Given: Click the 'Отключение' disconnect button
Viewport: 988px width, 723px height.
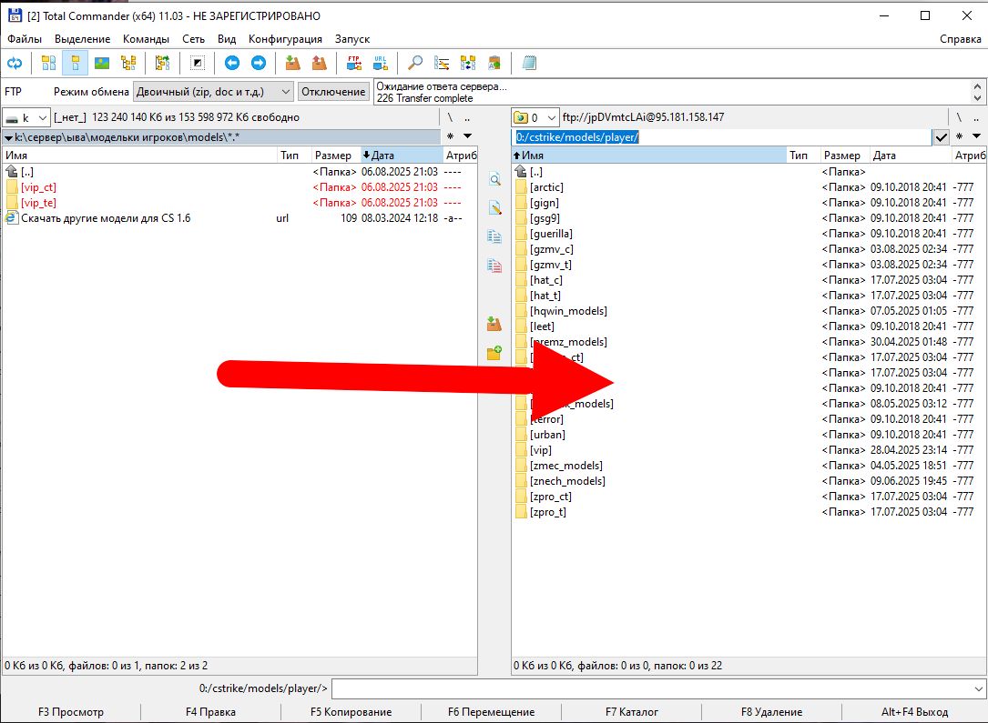Looking at the screenshot, I should coord(333,92).
